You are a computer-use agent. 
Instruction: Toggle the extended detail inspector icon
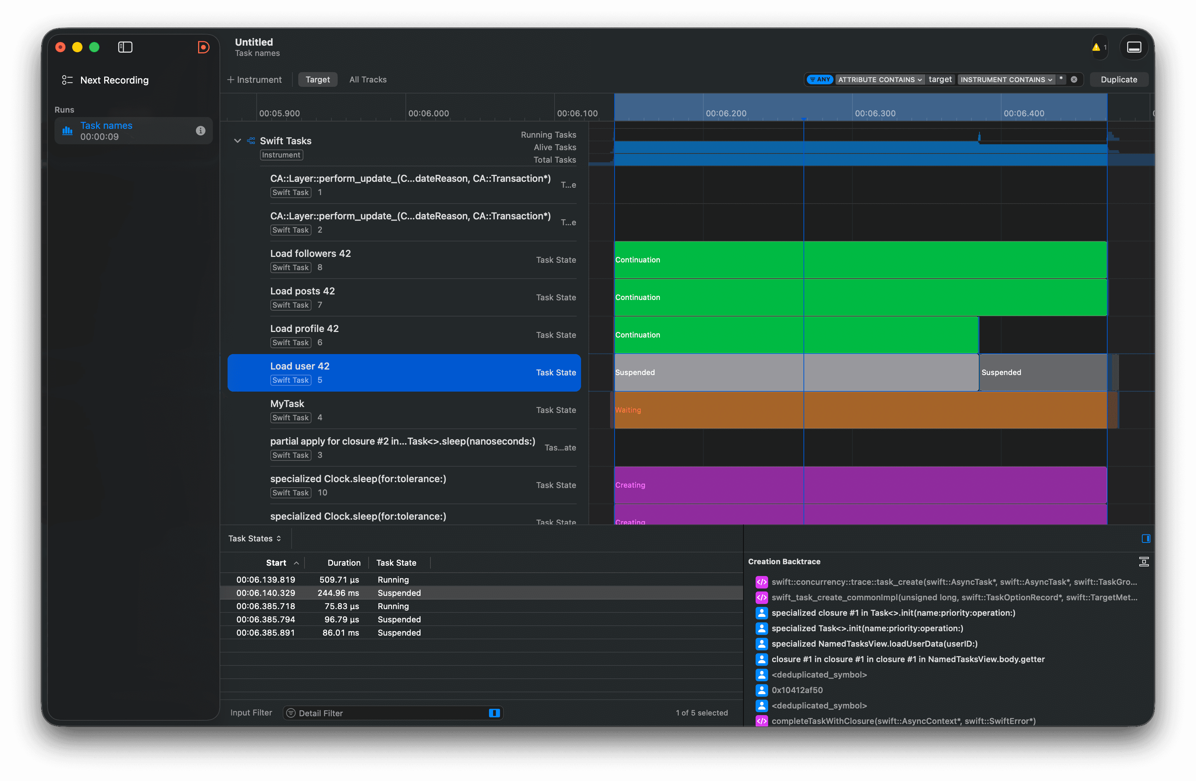coord(1146,538)
